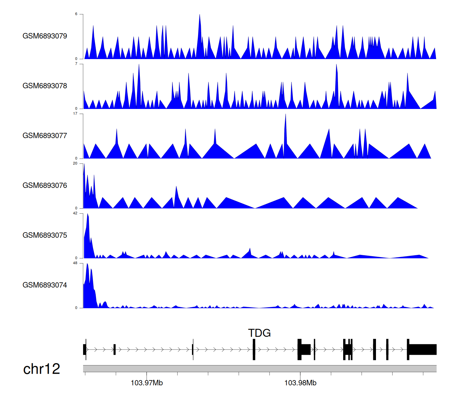Select the GSM6893074 track label
The height and width of the screenshot is (404, 460).
pyautogui.click(x=45, y=285)
